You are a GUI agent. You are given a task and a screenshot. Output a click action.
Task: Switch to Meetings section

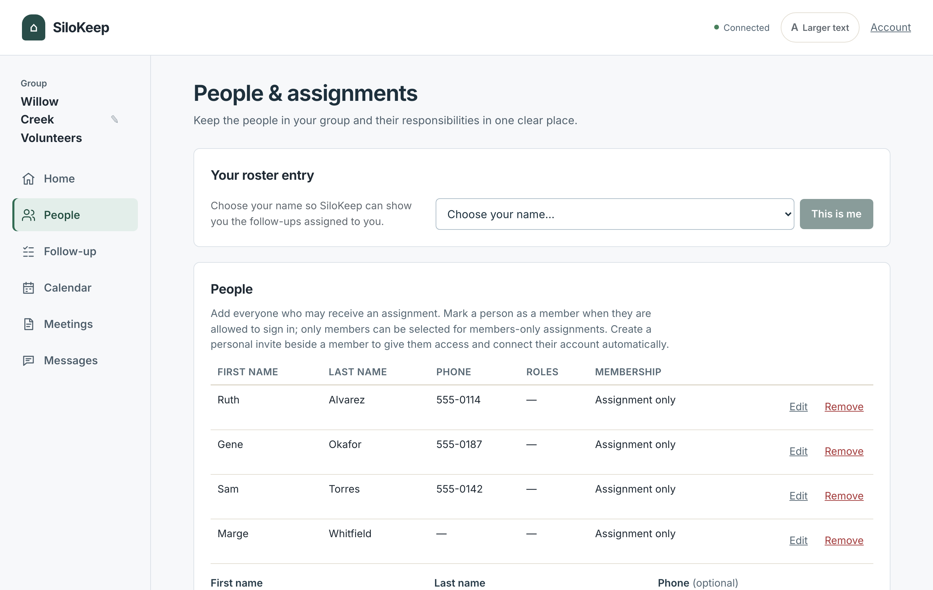[x=75, y=324]
